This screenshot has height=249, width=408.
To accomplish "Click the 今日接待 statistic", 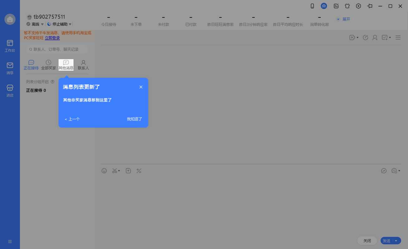I will (x=109, y=21).
